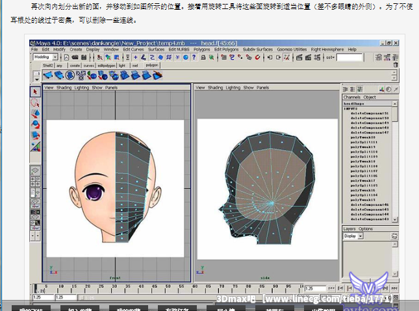This screenshot has width=419, height=311.
Task: Click the outputs from selected object icon
Action: [x=279, y=57]
